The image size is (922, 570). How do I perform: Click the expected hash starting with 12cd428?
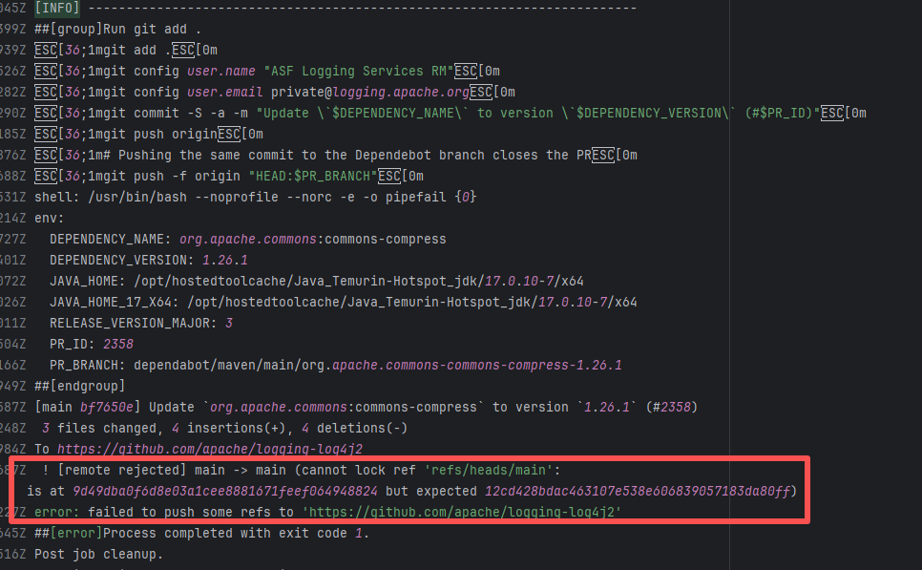tap(639, 491)
